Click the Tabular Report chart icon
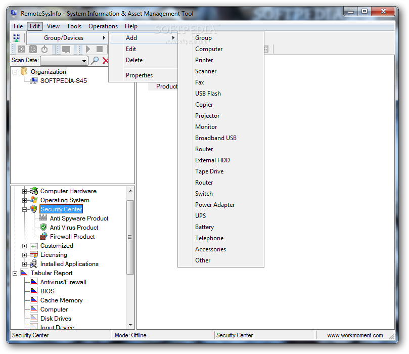409x354 pixels. [x=24, y=273]
